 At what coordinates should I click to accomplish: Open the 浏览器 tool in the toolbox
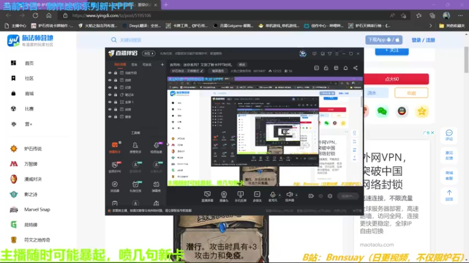coord(115,186)
